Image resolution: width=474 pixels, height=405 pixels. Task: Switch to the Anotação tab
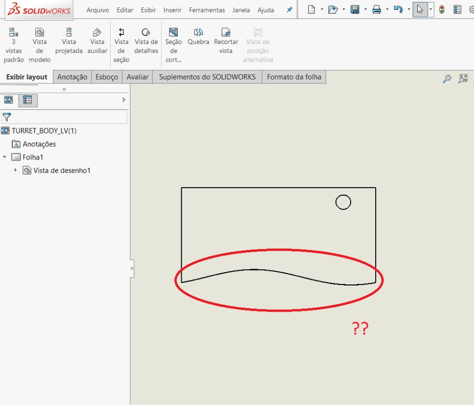tap(72, 77)
